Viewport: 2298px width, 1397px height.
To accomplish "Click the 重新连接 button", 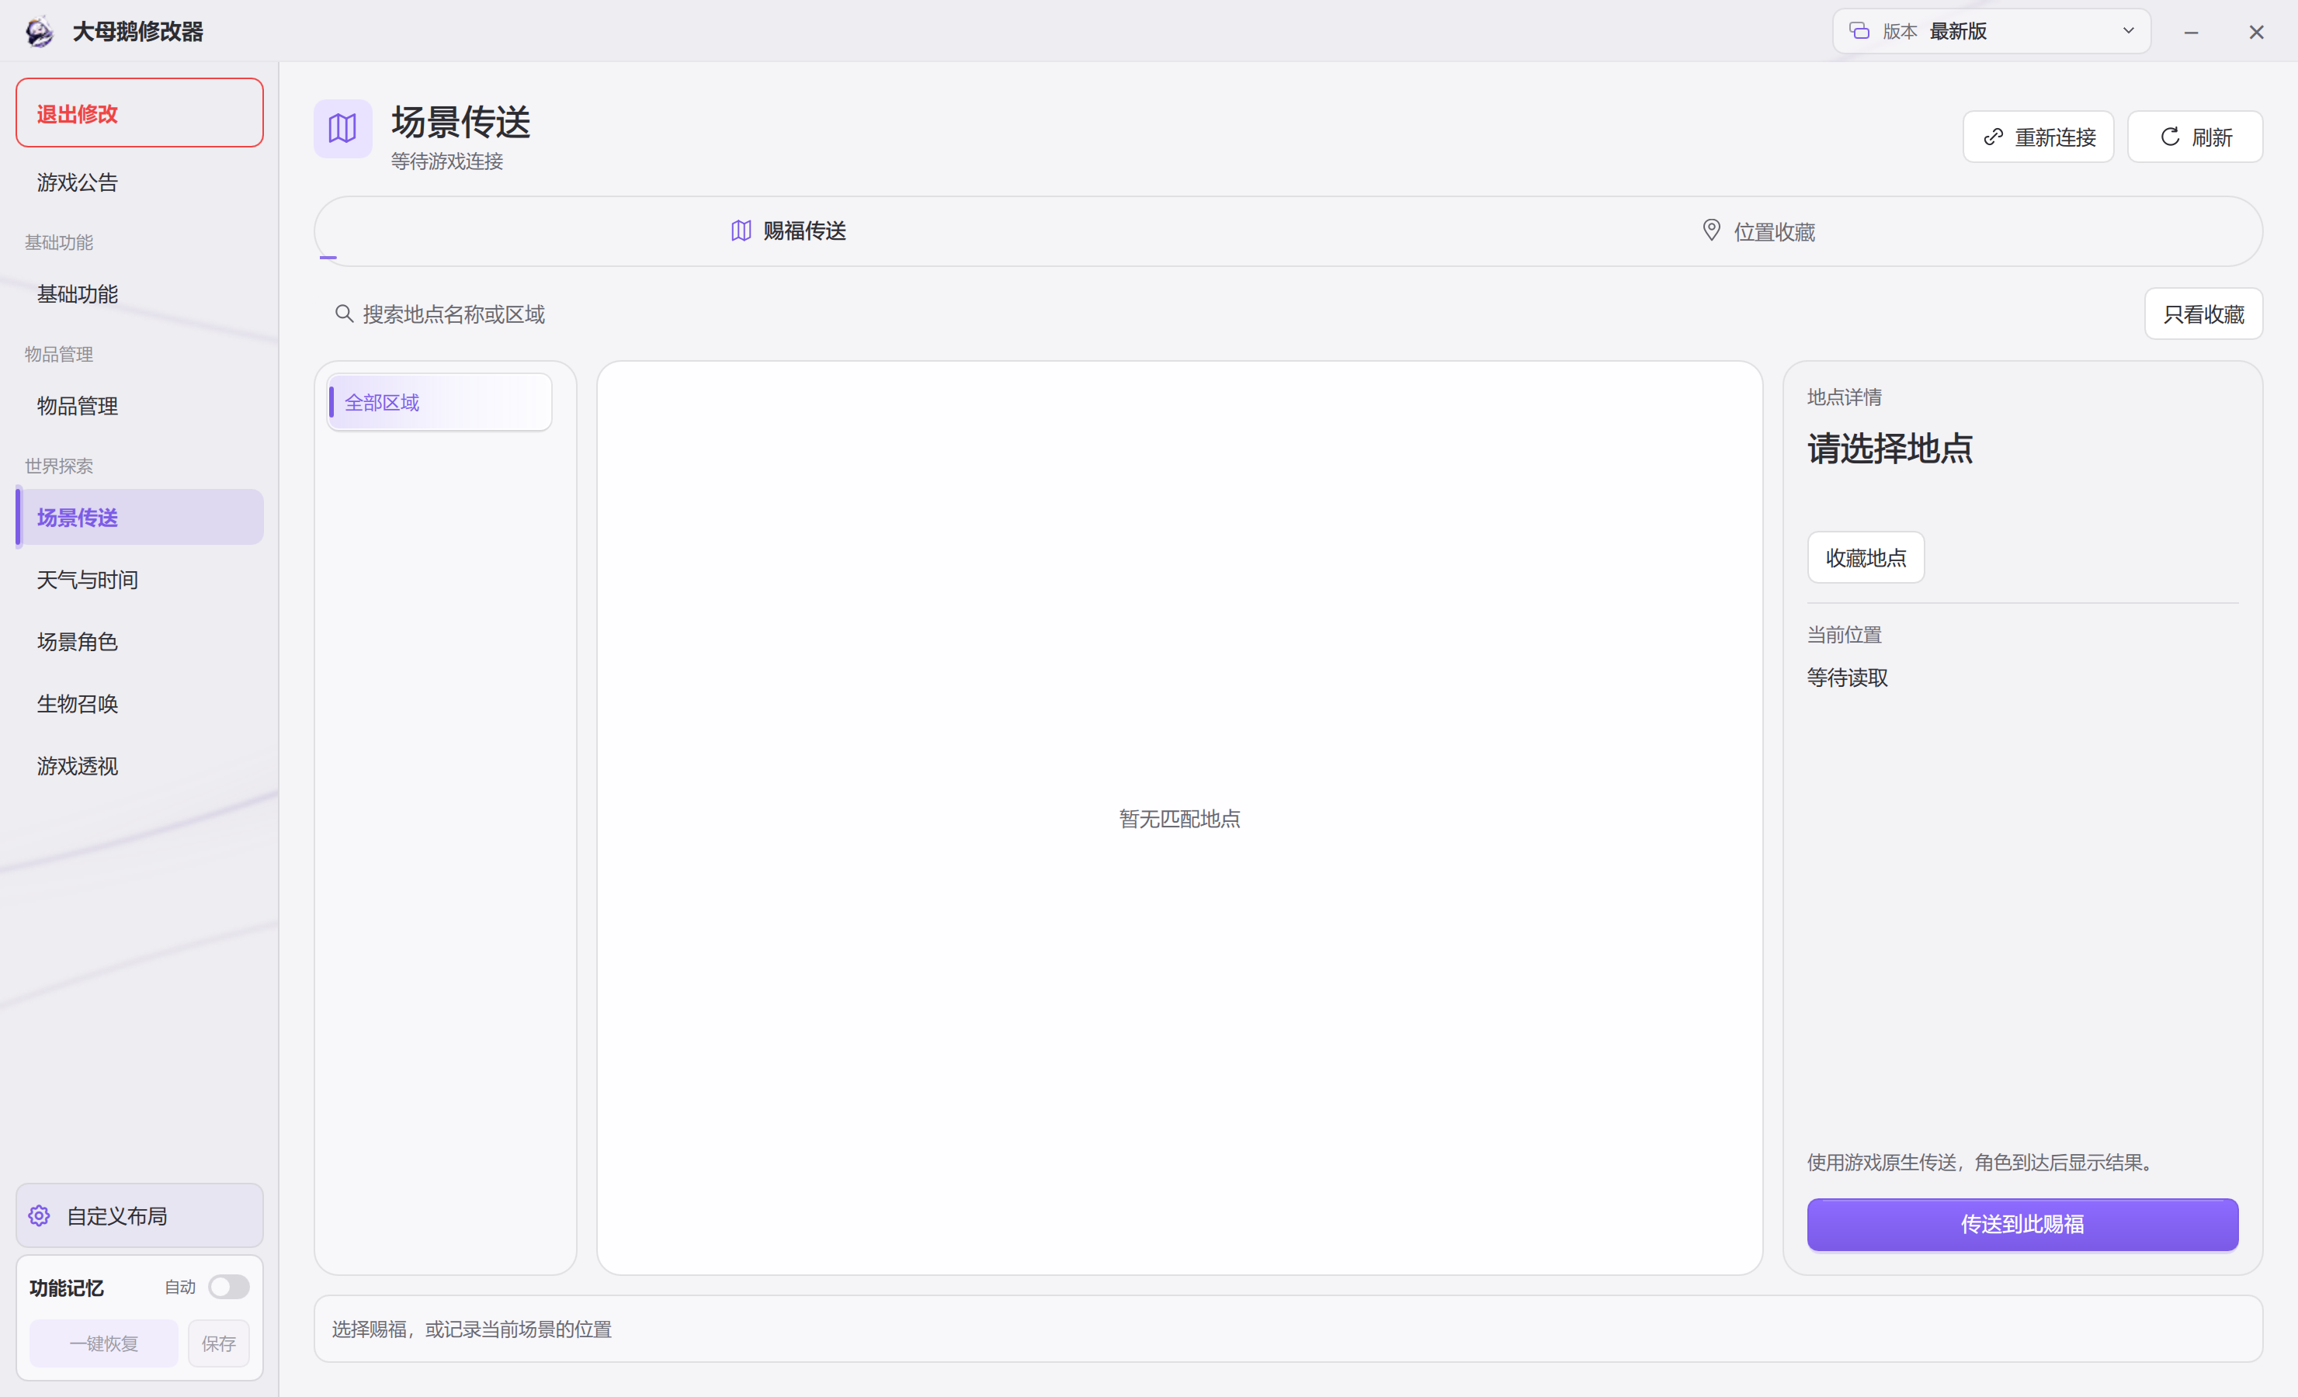I will (2038, 137).
